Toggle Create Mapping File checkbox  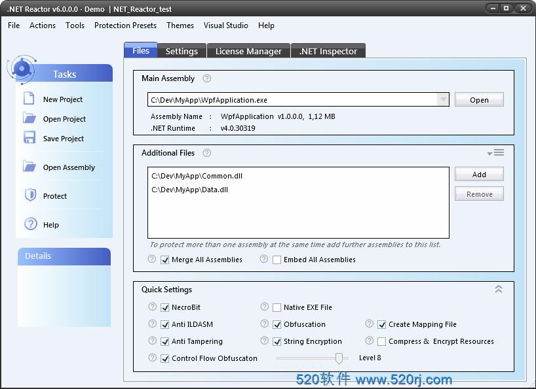381,324
